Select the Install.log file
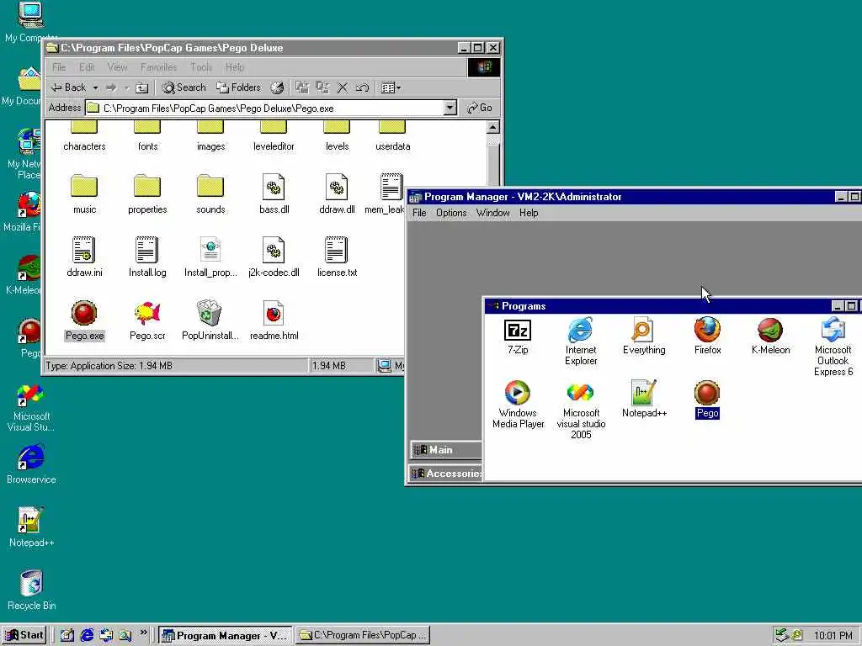This screenshot has width=862, height=646. tap(147, 257)
